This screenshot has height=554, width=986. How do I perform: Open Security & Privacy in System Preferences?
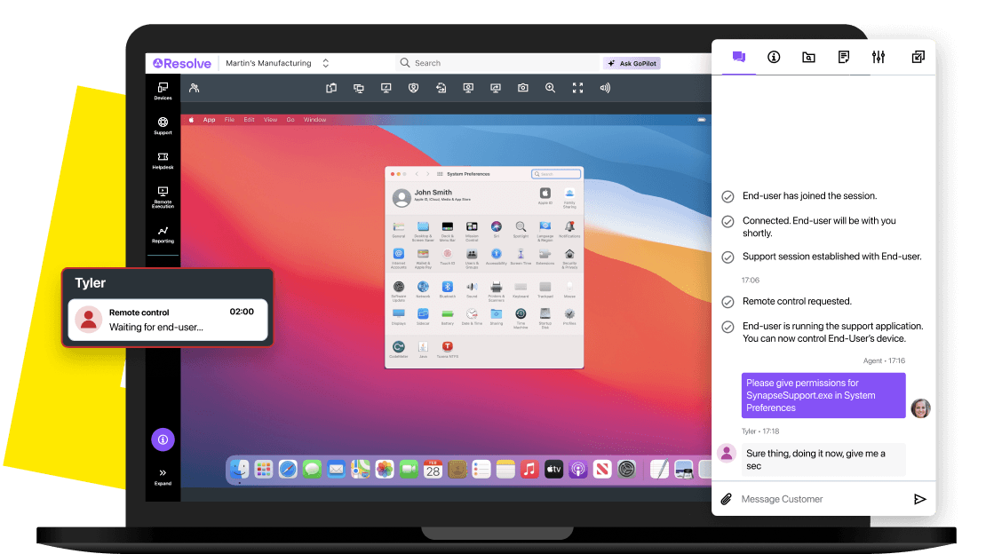569,257
